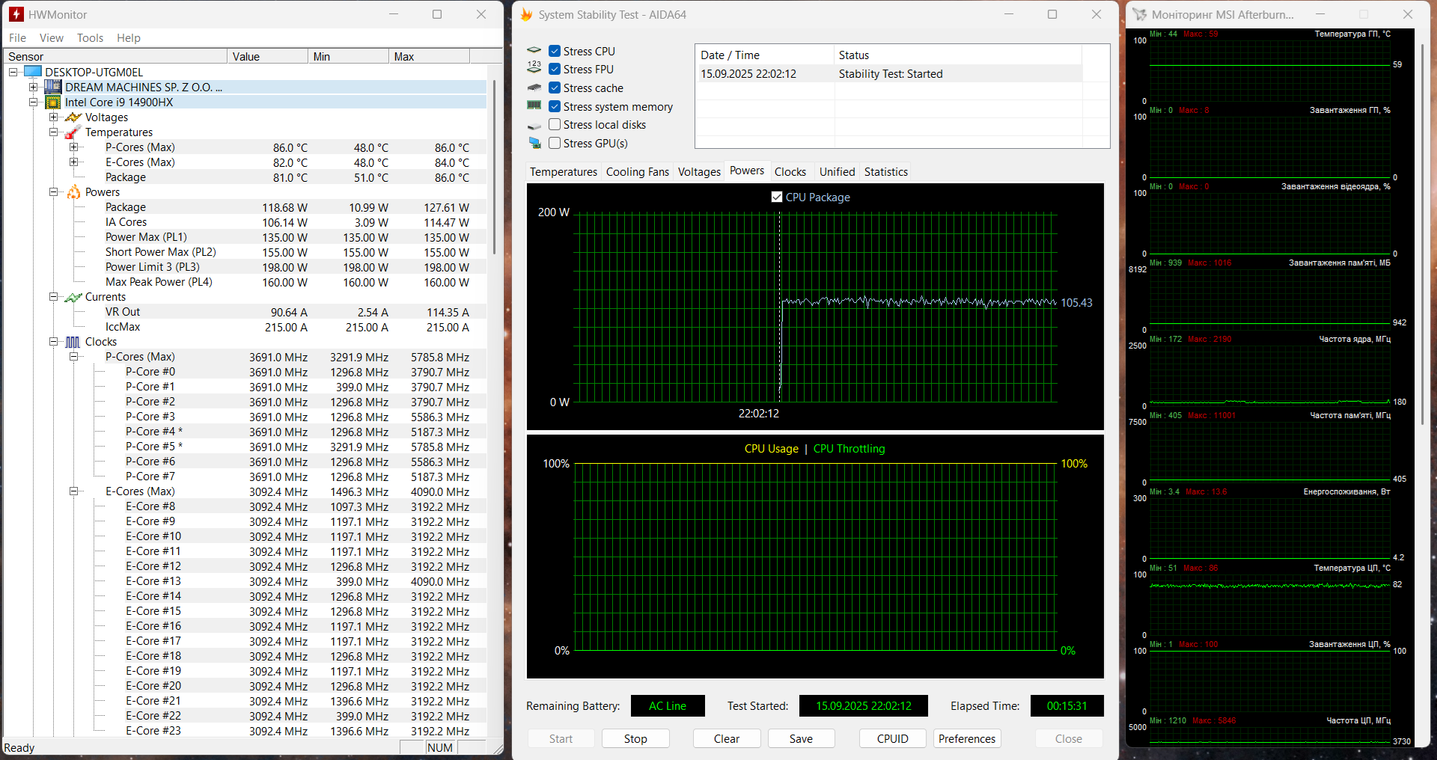This screenshot has height=760, width=1437.
Task: Open the CPUID panel button
Action: 892,738
